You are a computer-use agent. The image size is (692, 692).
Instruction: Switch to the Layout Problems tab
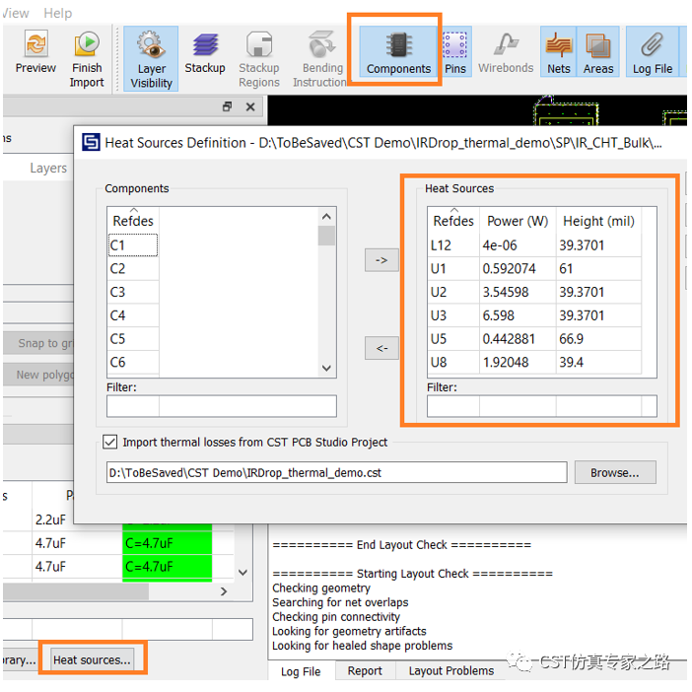tap(451, 671)
